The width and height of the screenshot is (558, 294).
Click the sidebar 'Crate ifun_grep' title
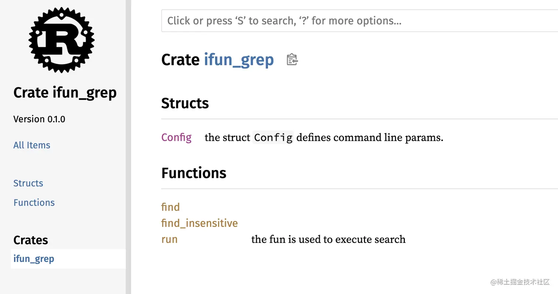(x=65, y=93)
